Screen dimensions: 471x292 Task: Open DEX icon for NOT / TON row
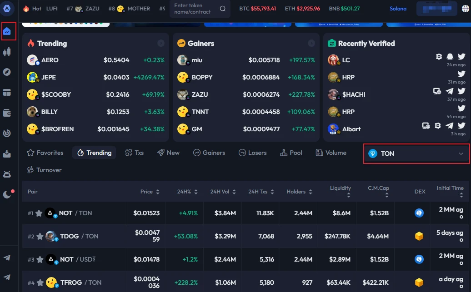419,213
